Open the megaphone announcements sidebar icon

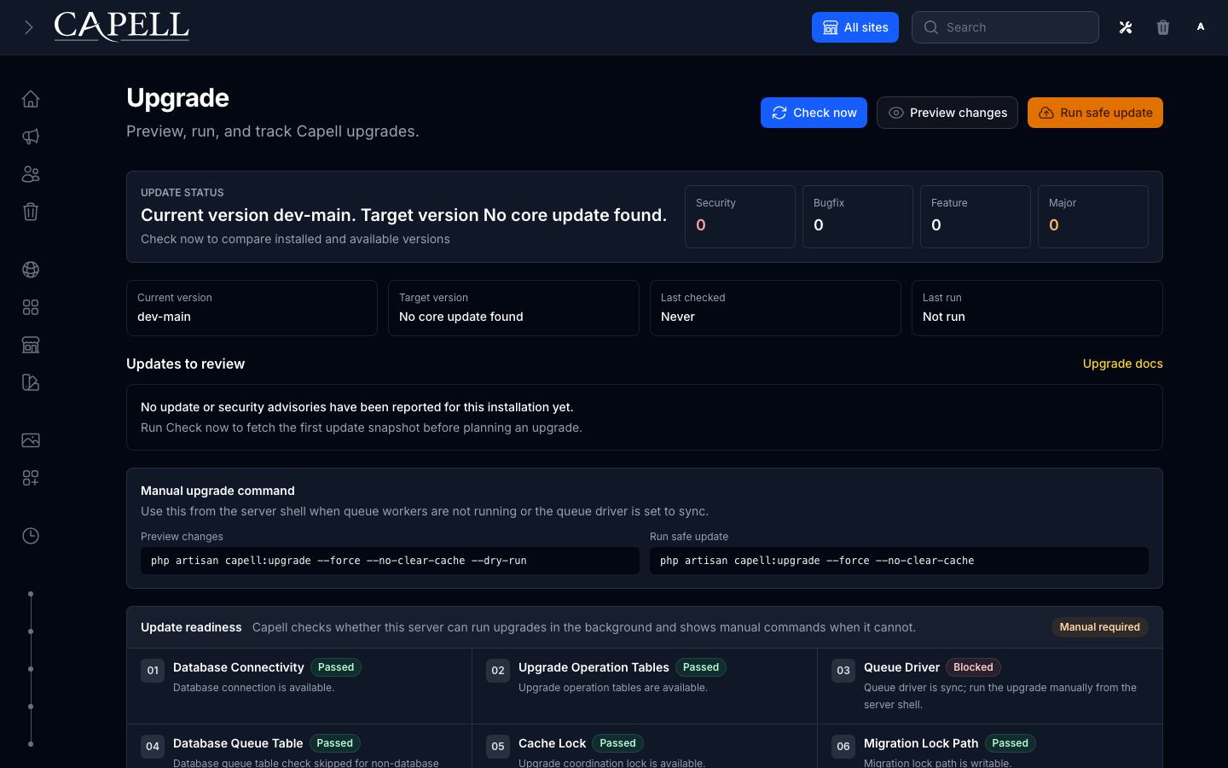pos(31,137)
